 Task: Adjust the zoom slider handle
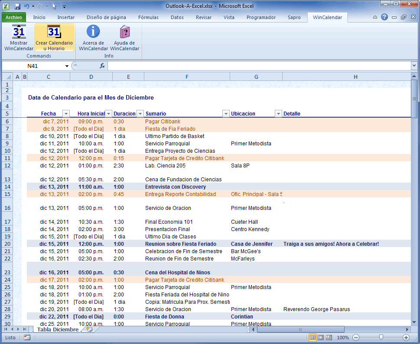click(x=381, y=338)
